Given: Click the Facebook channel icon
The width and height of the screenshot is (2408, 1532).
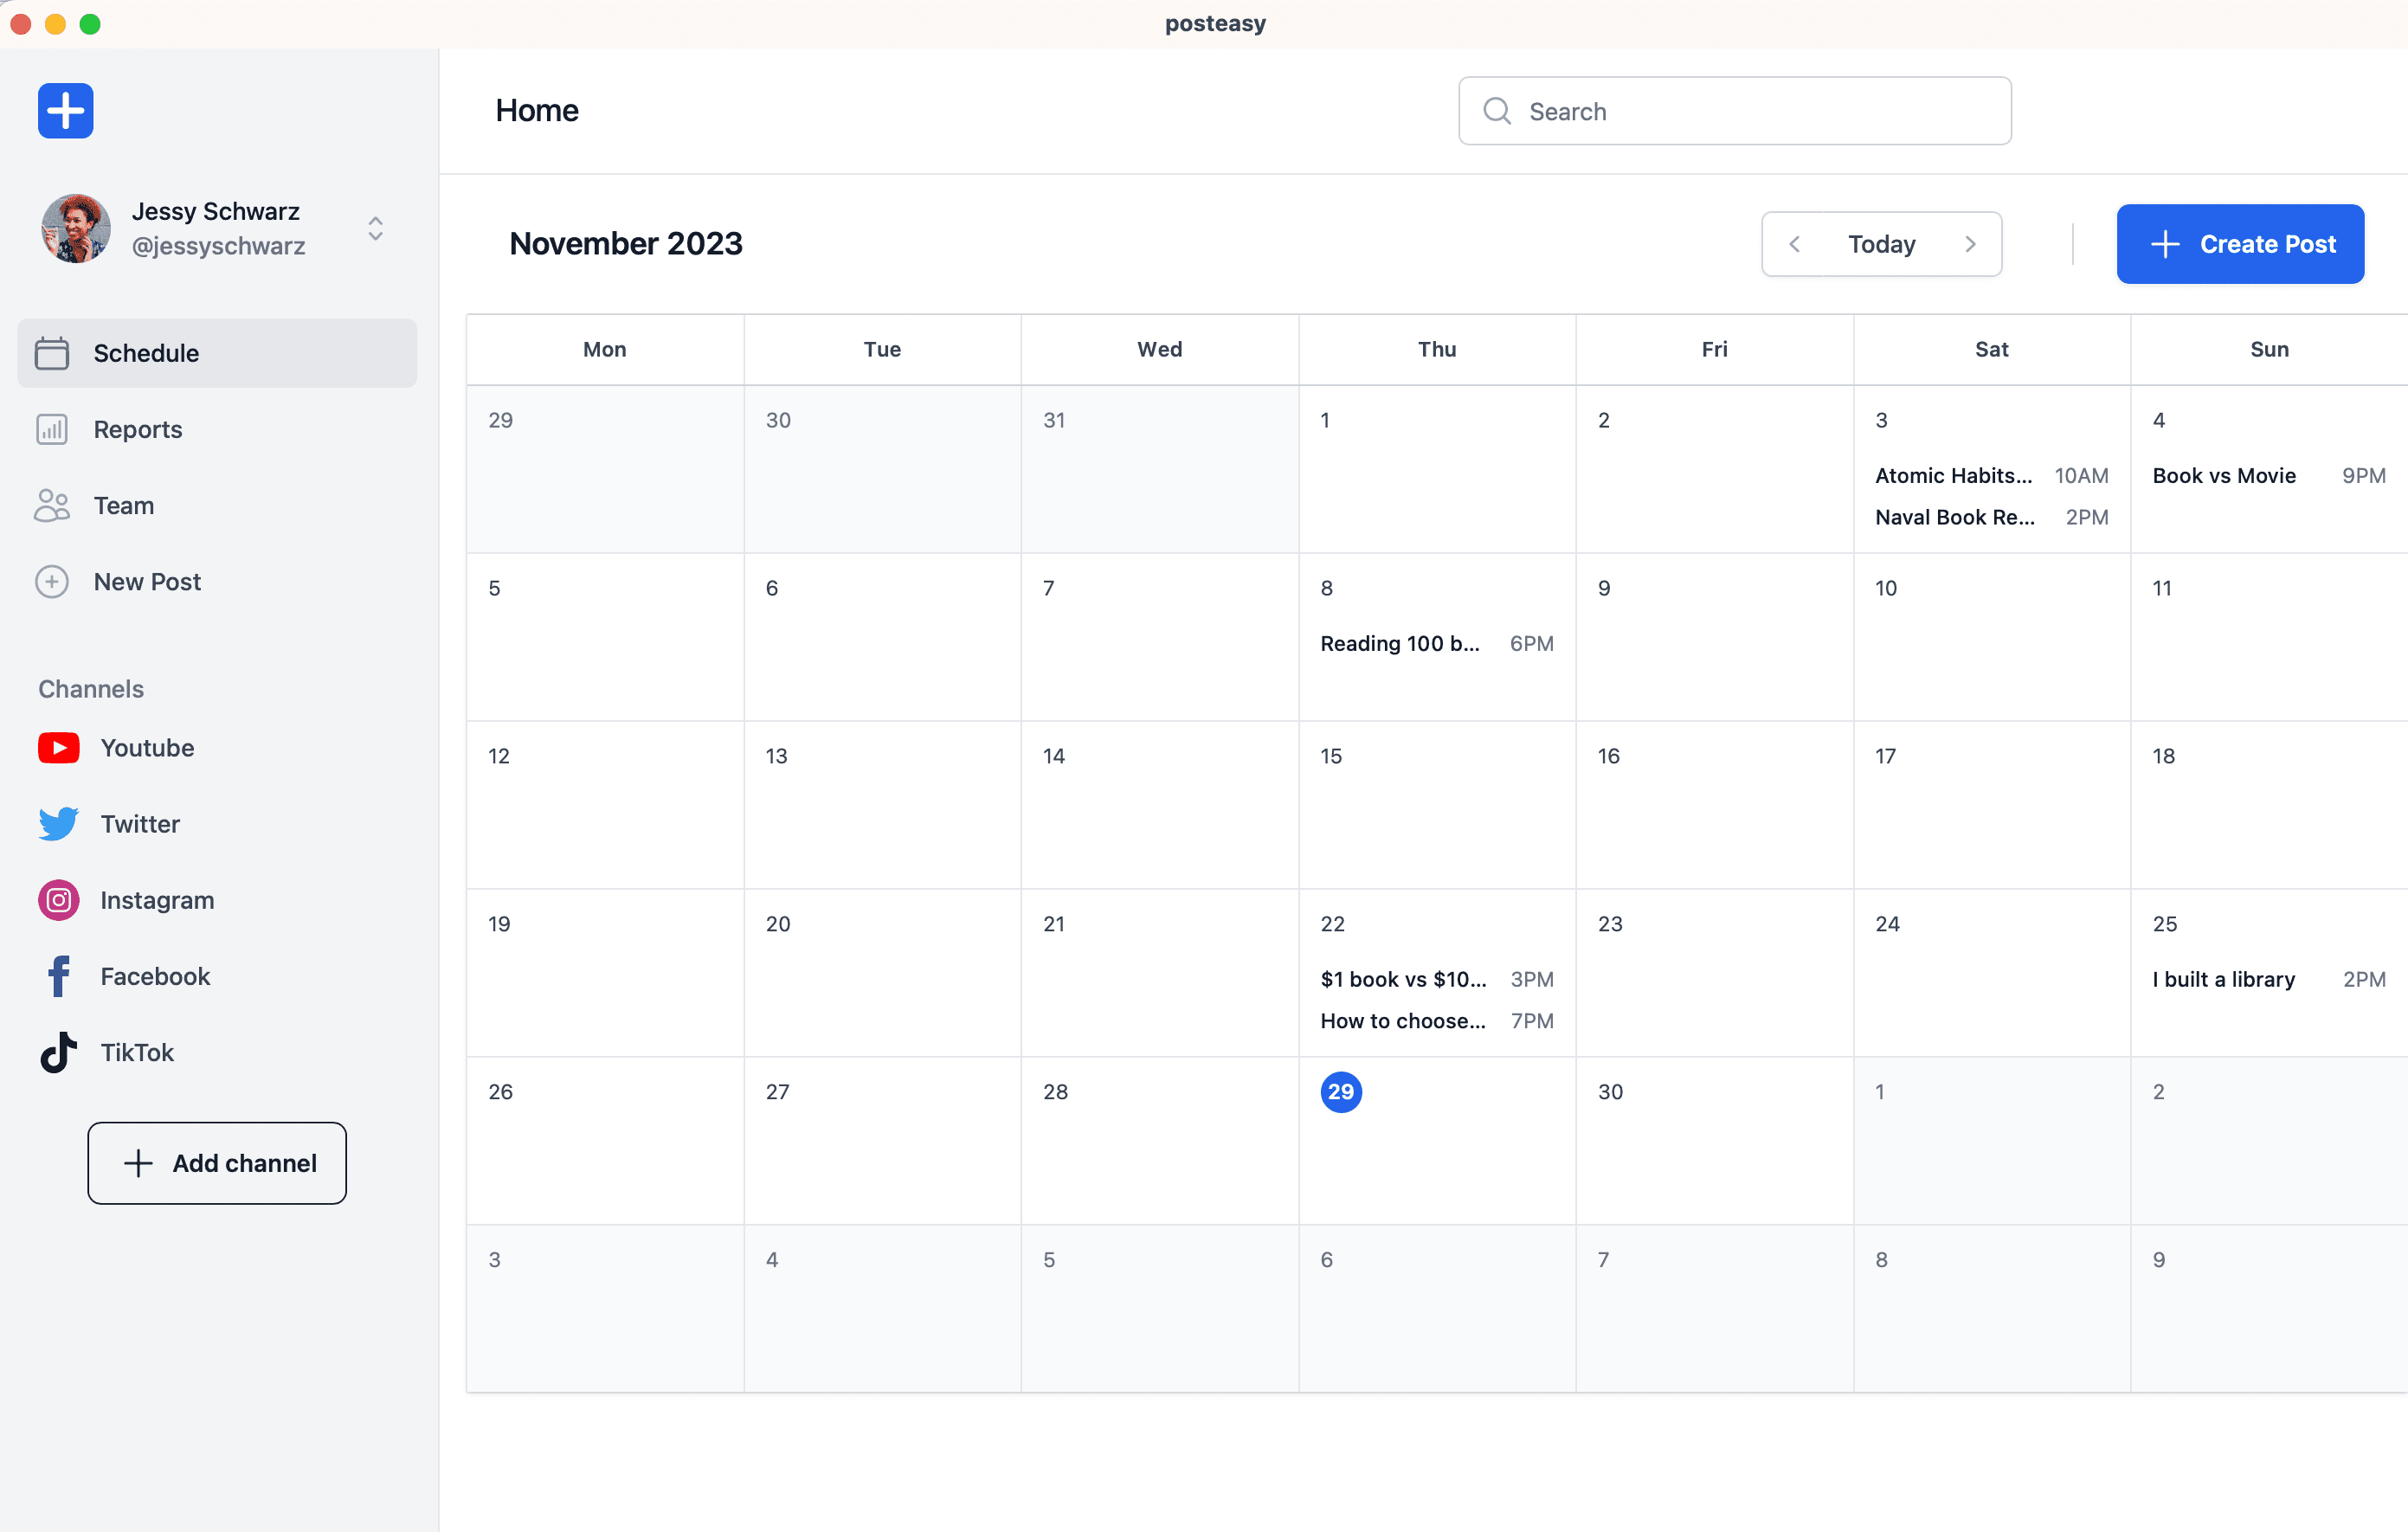Looking at the screenshot, I should click(59, 976).
